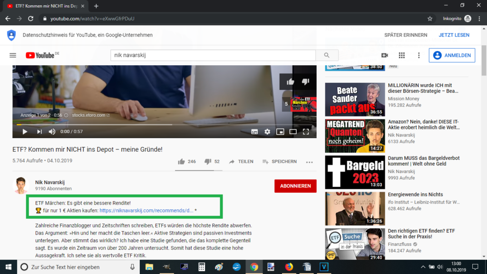
Task: Play the video
Action: (x=25, y=132)
